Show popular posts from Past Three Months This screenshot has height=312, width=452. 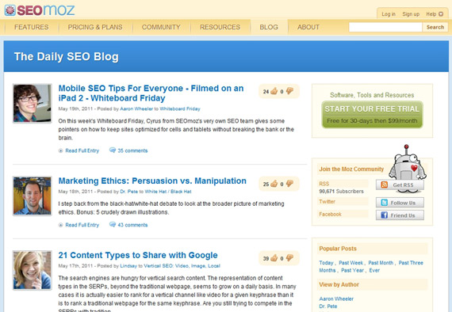tap(371, 267)
